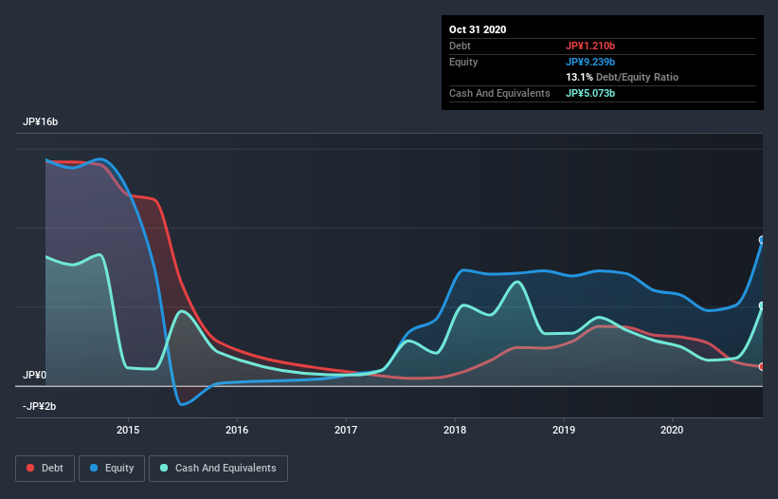Click the 2019 x-axis label

564,430
